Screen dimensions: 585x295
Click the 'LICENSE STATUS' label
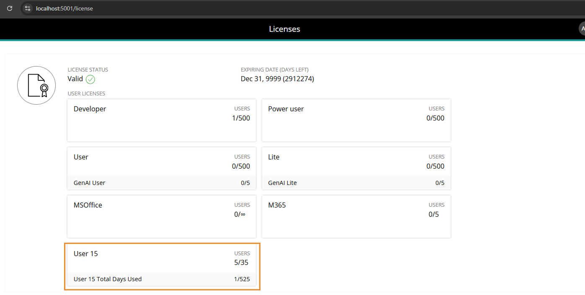click(88, 70)
